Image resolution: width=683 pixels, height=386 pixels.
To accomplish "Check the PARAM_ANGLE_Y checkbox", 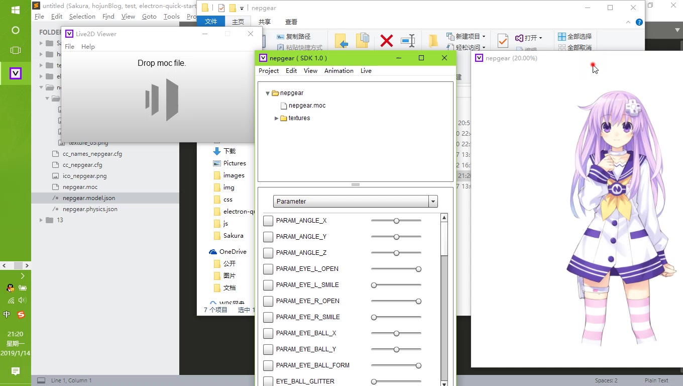I will (x=268, y=237).
